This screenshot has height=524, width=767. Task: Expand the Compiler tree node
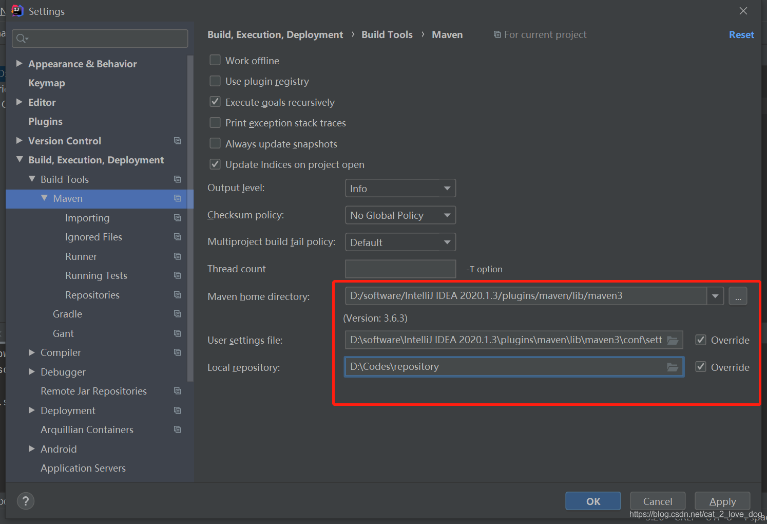pos(32,352)
